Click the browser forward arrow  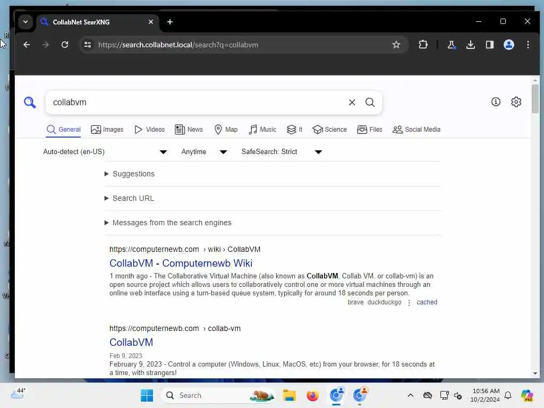[x=46, y=45]
